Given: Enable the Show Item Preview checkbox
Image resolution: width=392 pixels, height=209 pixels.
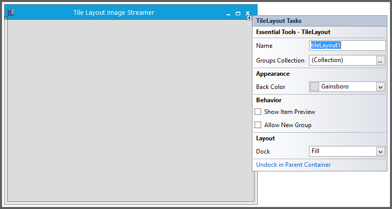Looking at the screenshot, I should tap(258, 112).
